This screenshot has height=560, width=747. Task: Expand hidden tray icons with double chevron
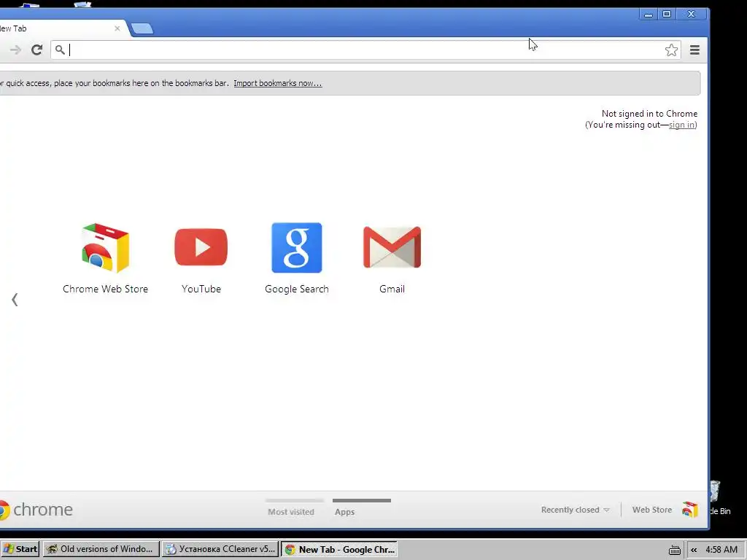694,550
